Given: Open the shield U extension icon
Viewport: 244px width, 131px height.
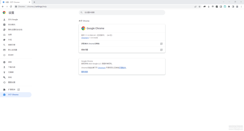Looking at the screenshot, I should (x=221, y=7).
